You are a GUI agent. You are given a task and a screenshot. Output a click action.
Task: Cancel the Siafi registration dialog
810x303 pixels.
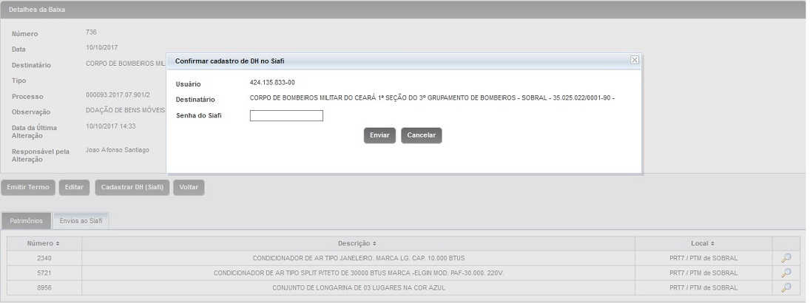coord(421,136)
